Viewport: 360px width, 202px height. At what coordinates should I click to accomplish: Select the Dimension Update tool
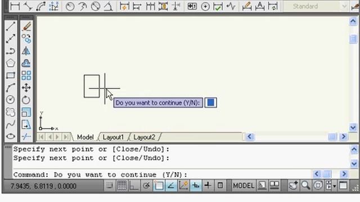273,6
